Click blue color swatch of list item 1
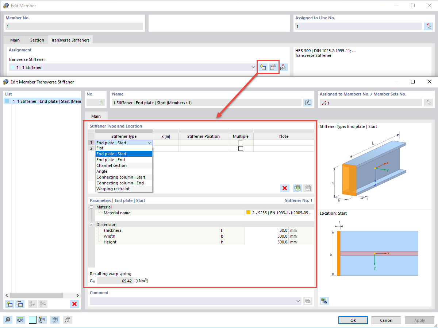 tap(7, 101)
